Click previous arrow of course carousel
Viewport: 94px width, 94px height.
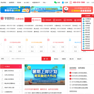click(1, 44)
